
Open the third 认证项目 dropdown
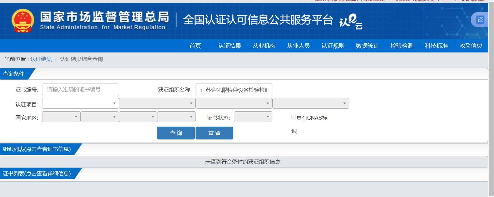pyautogui.click(x=234, y=103)
